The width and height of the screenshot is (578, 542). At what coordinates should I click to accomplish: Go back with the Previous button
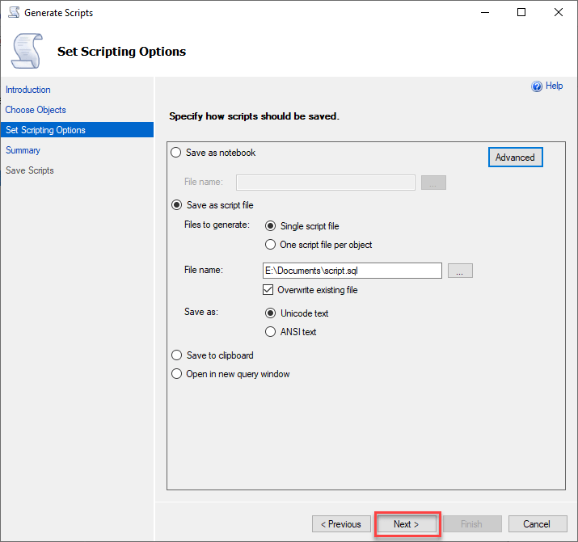(x=341, y=524)
